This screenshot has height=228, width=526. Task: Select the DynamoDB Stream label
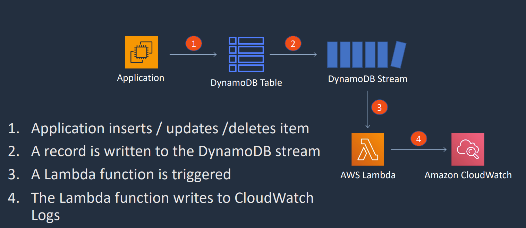tap(368, 79)
